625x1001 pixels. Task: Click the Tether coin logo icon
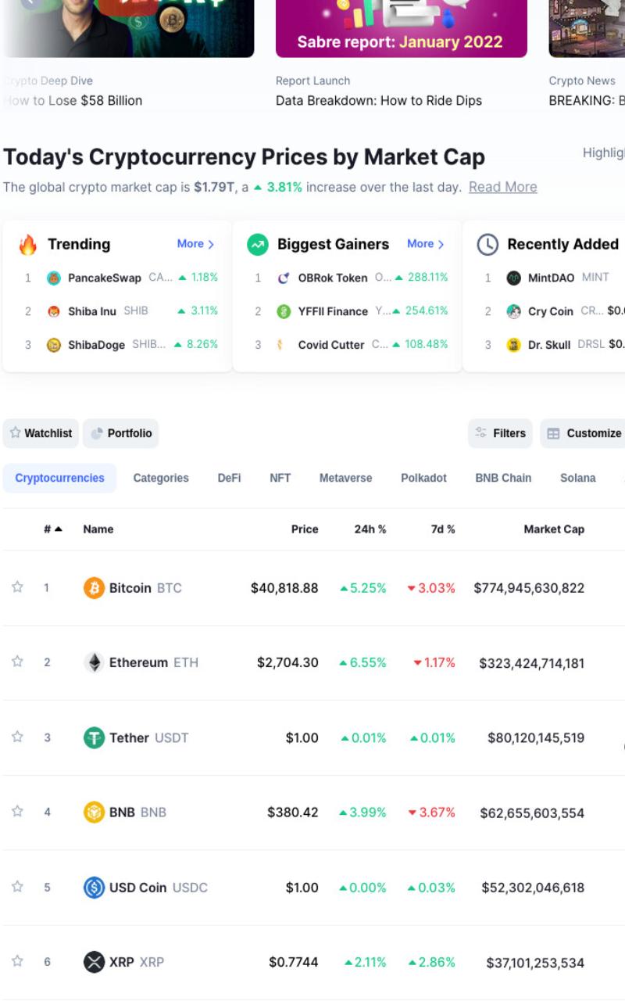[94, 737]
